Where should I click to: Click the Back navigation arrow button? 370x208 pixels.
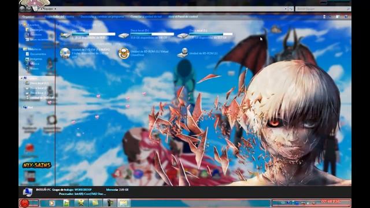tap(23, 9)
